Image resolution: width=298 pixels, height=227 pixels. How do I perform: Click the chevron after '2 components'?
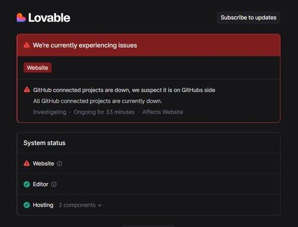click(100, 206)
